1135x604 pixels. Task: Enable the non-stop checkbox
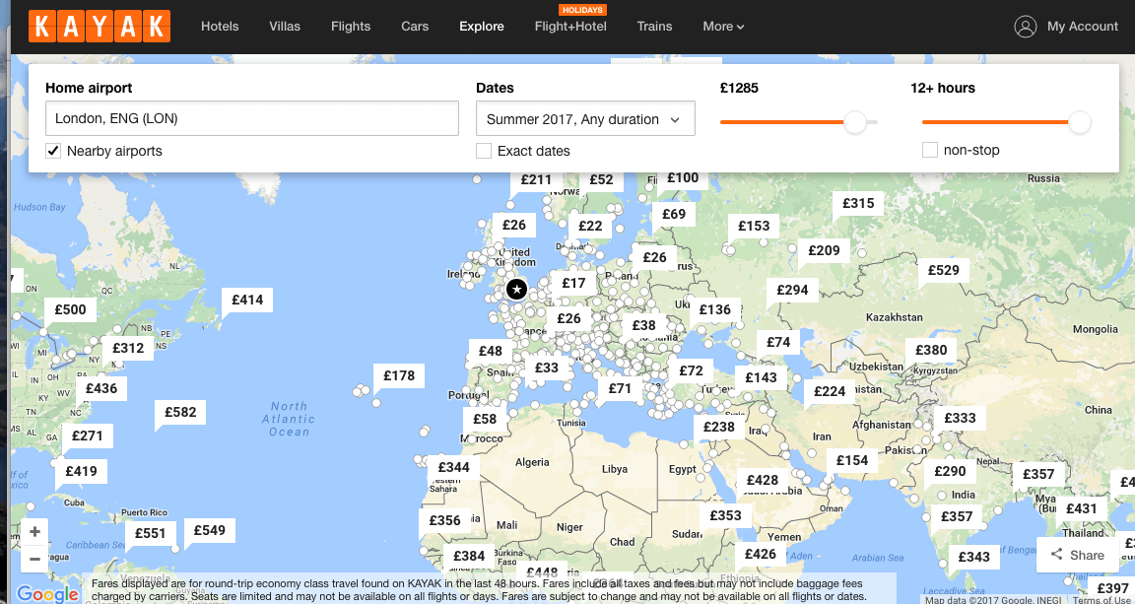(x=929, y=150)
